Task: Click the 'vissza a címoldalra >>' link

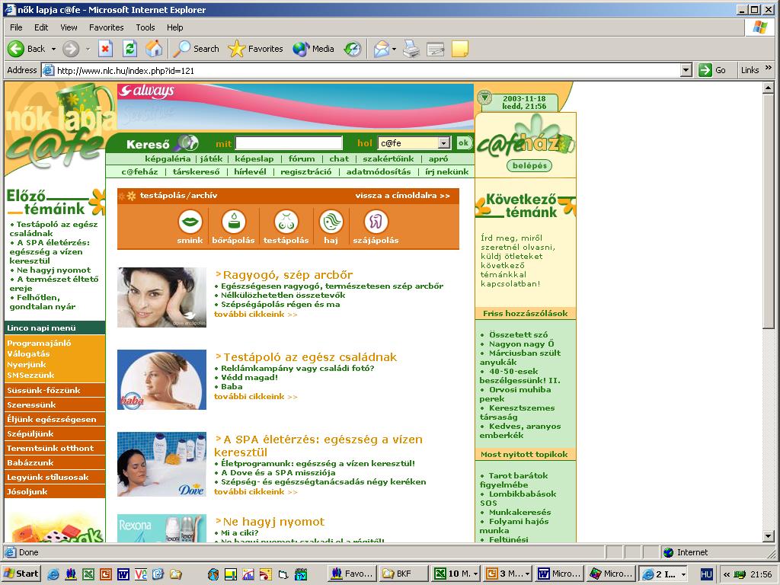Action: point(402,196)
